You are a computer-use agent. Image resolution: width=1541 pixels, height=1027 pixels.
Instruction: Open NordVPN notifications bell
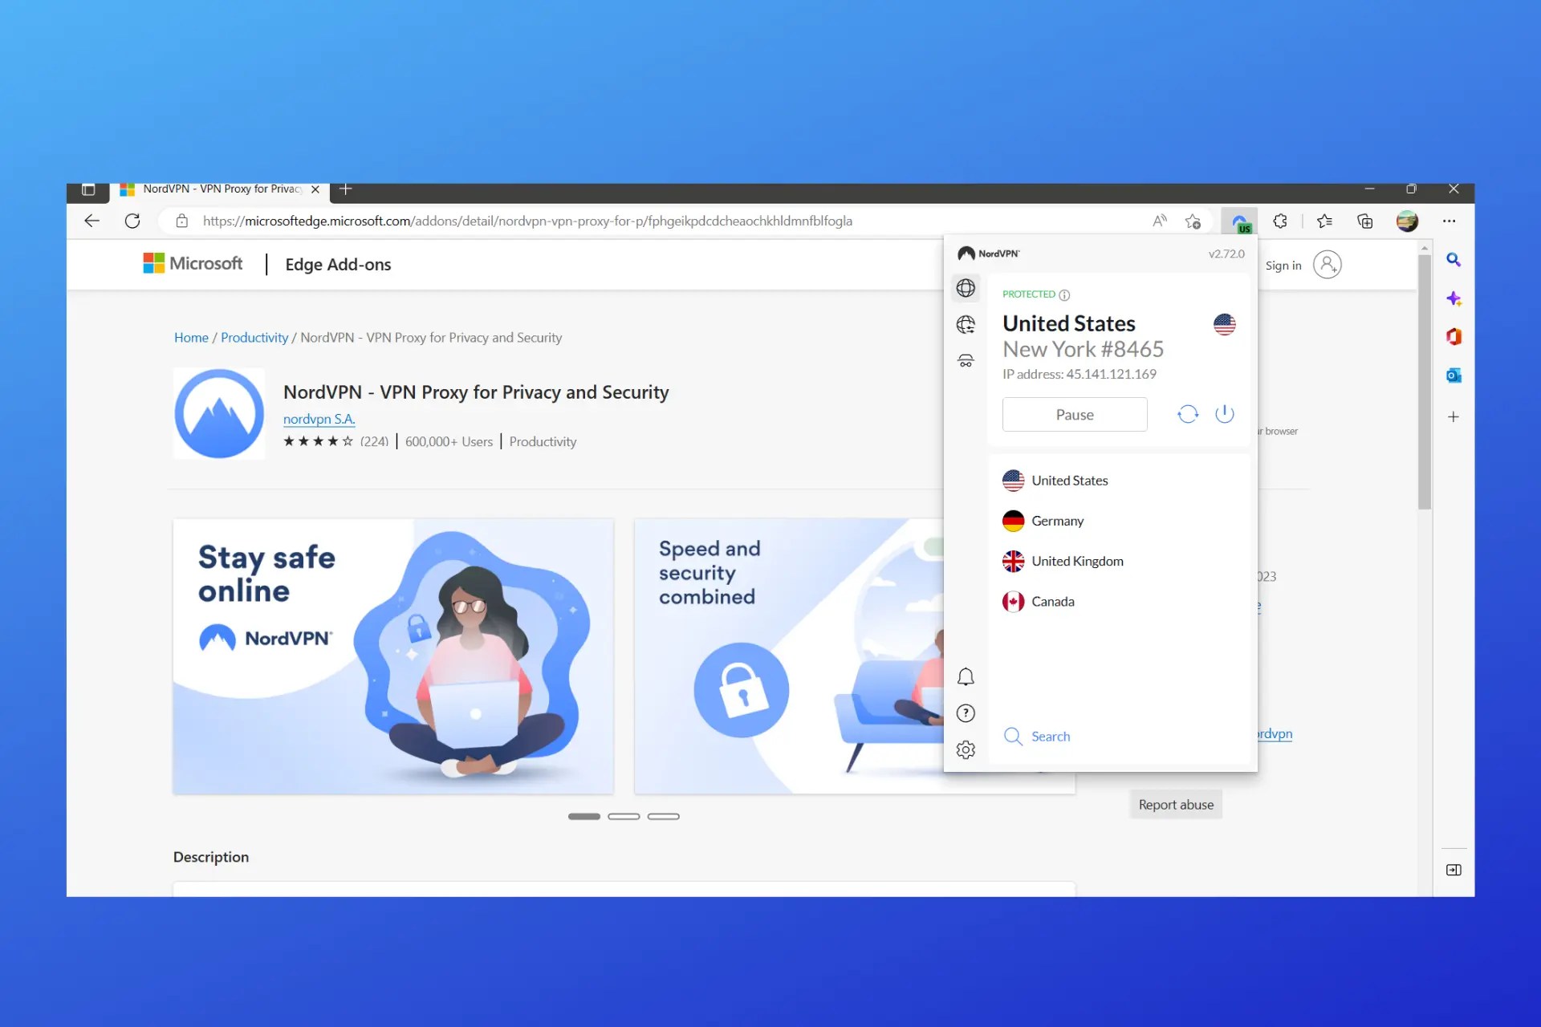pyautogui.click(x=966, y=676)
